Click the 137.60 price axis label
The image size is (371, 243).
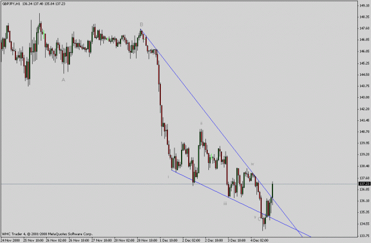tap(364, 178)
